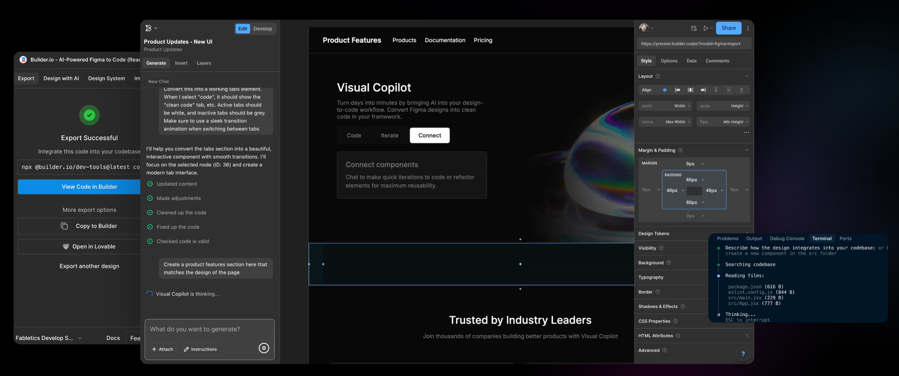Select the Iterate tab in preview
This screenshot has height=376, width=899.
click(390, 136)
